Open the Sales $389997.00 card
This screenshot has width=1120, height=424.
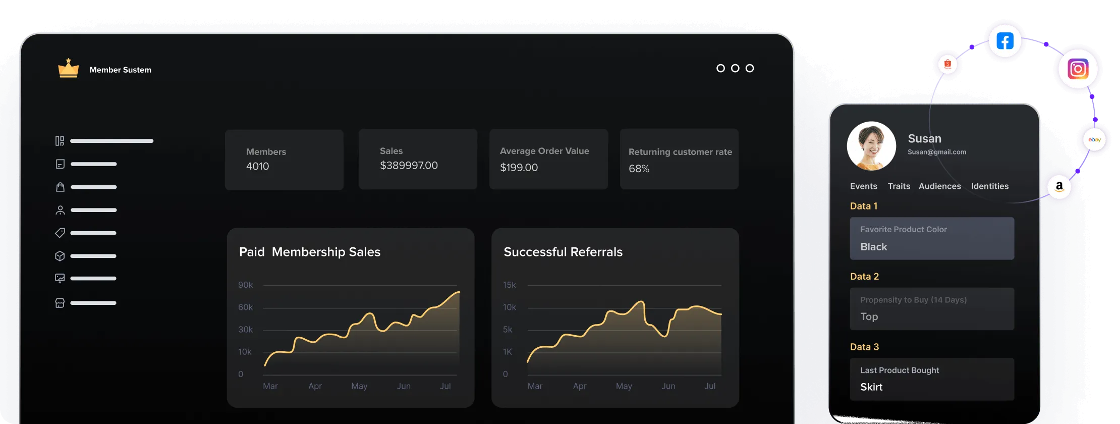[x=418, y=159]
